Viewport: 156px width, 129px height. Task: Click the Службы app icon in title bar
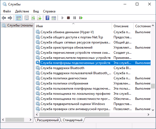[x=5, y=4]
